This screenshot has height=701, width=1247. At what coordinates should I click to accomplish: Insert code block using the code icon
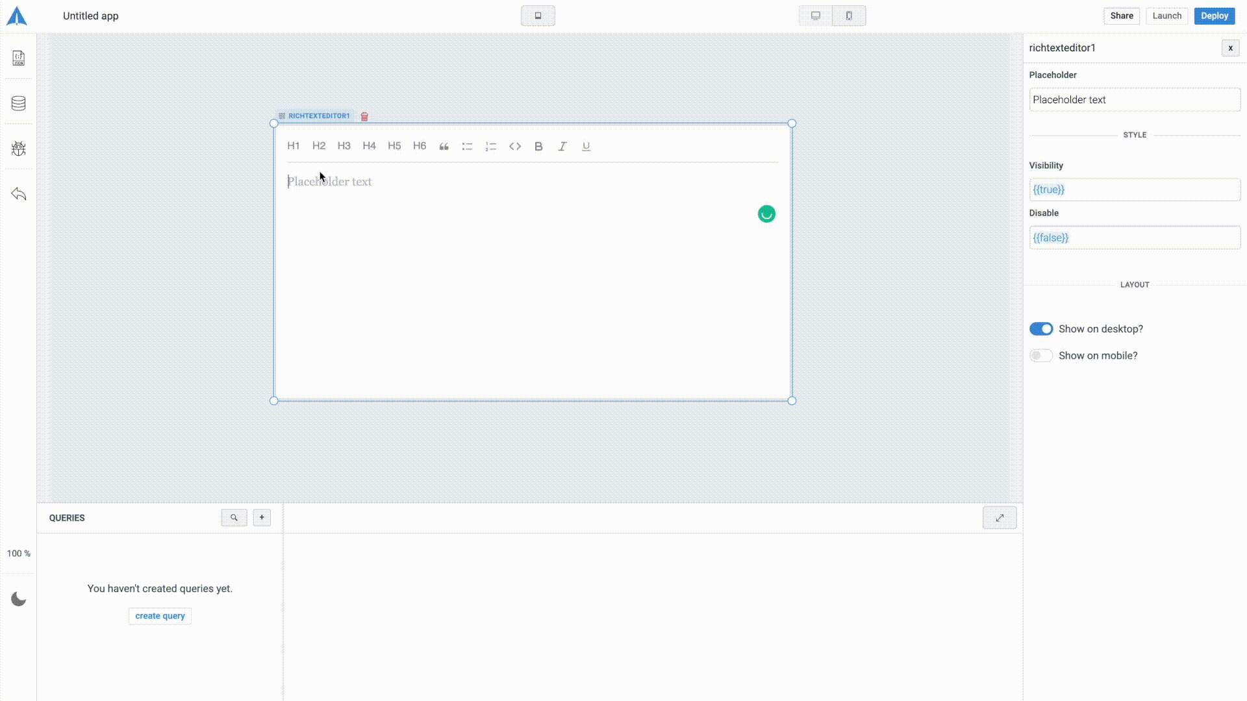pos(515,147)
